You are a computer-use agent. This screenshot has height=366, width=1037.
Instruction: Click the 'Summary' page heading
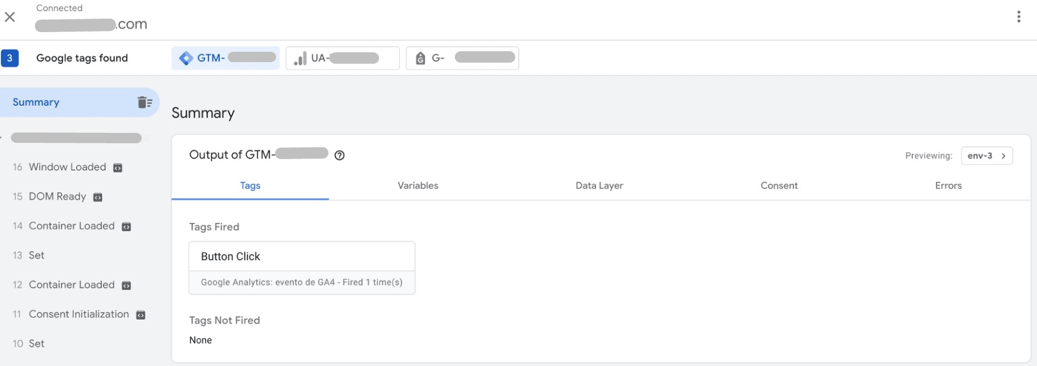pos(203,113)
